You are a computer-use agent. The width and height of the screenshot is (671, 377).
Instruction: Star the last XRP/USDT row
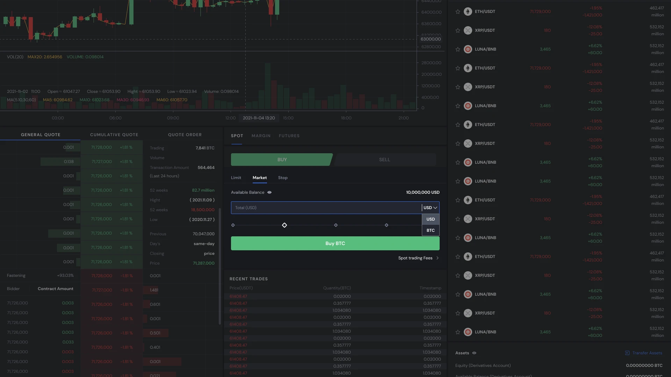pos(458,313)
